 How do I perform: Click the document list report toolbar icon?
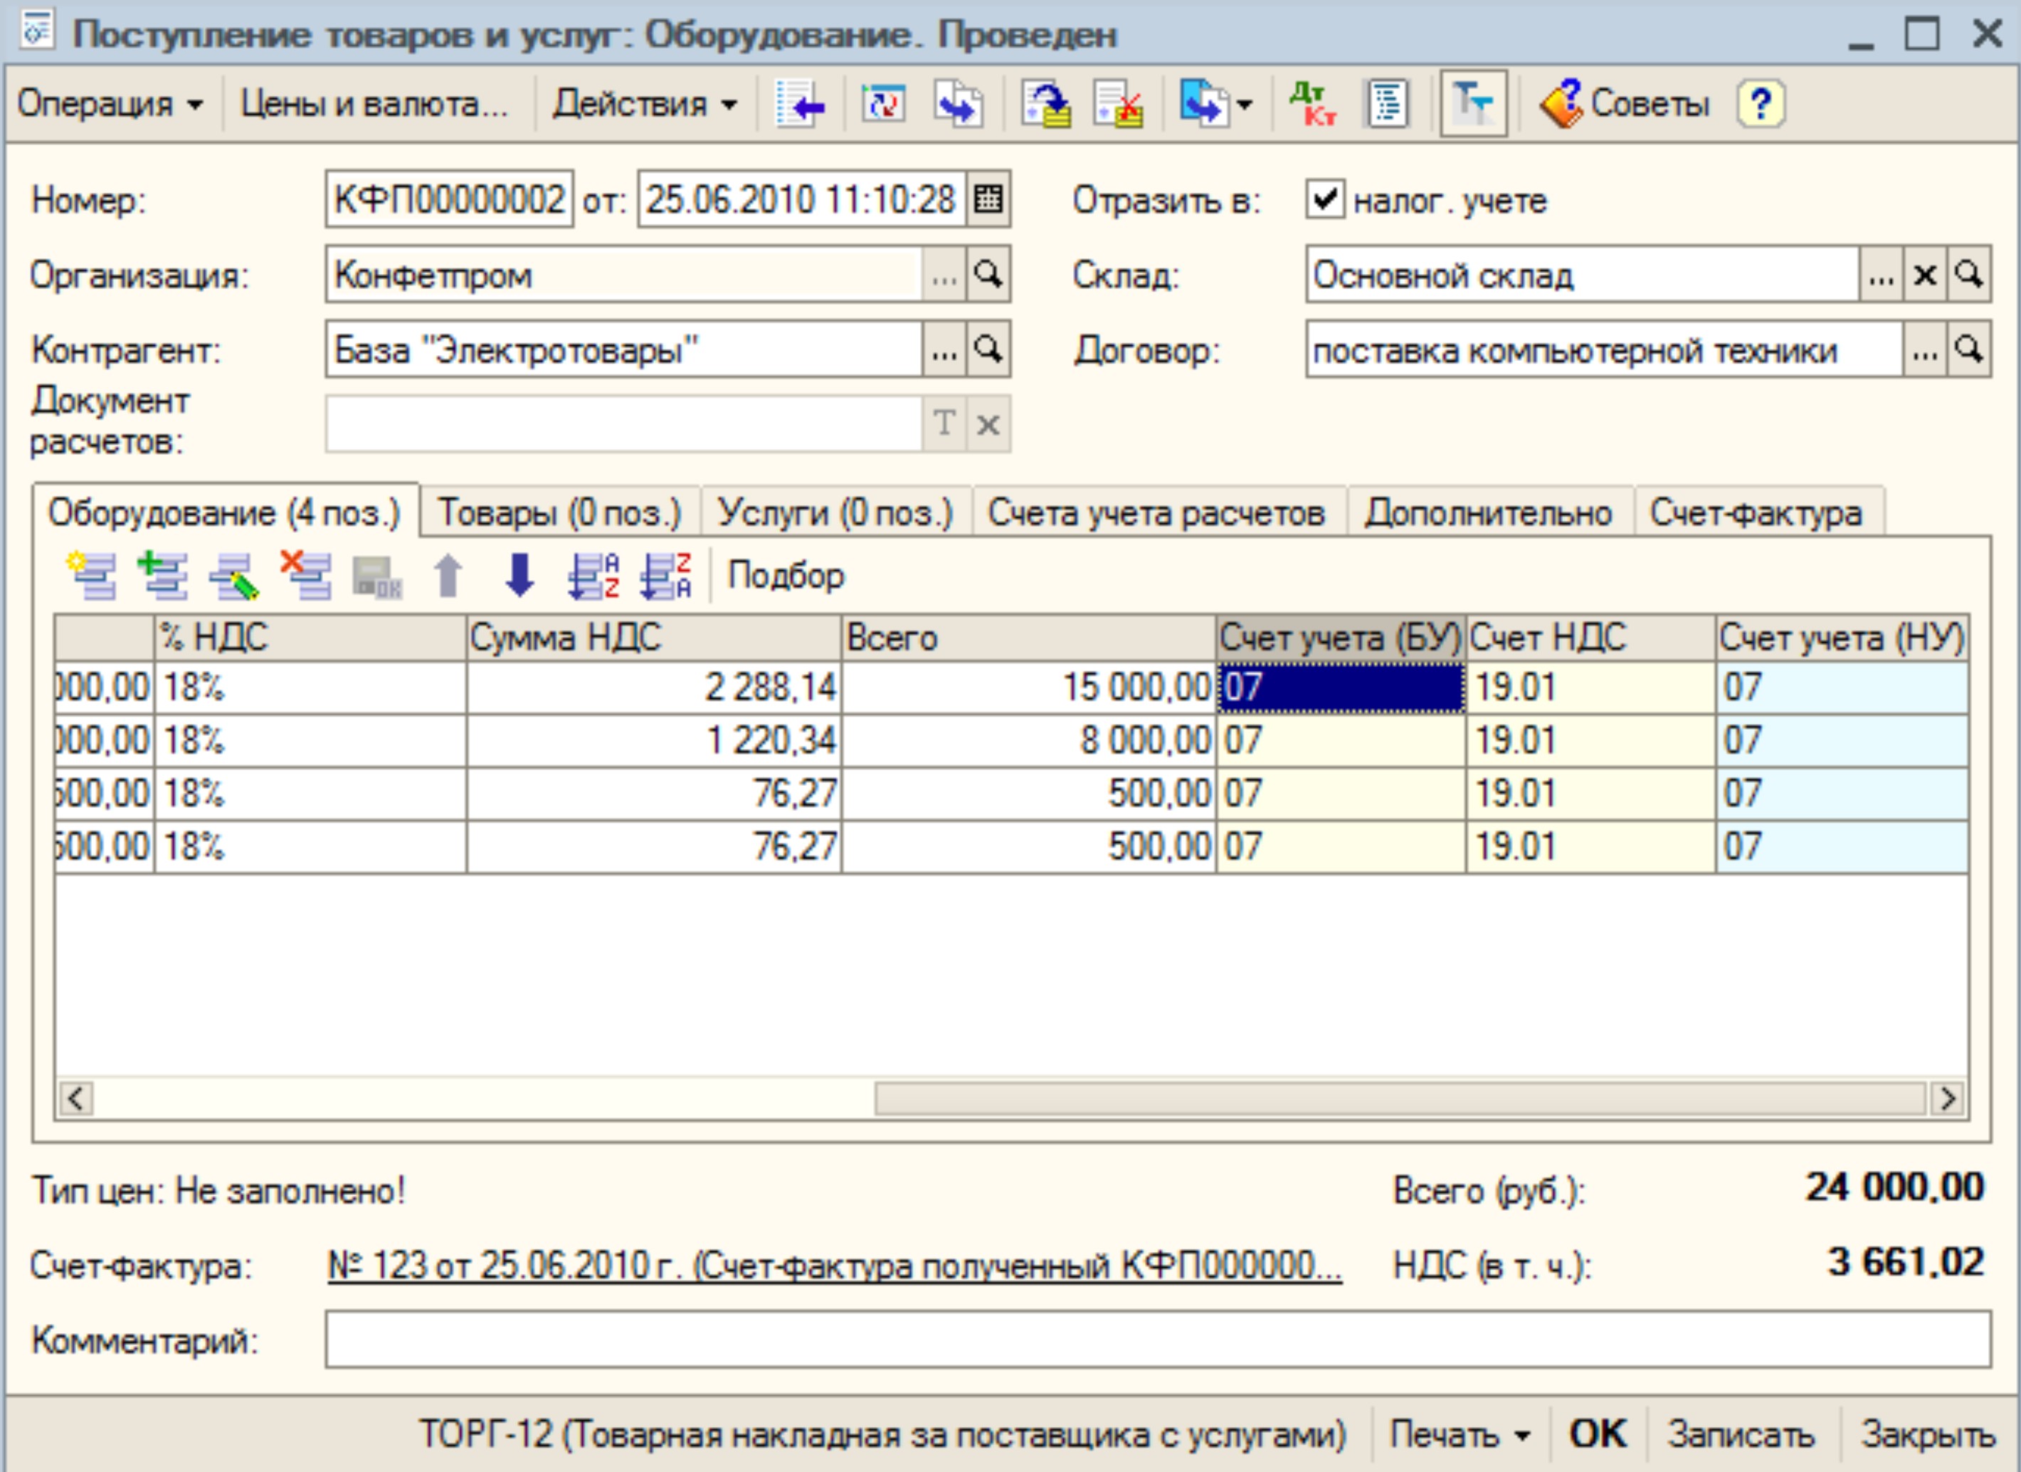(1386, 105)
